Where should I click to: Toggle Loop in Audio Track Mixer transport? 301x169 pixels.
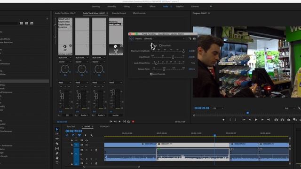(128, 122)
